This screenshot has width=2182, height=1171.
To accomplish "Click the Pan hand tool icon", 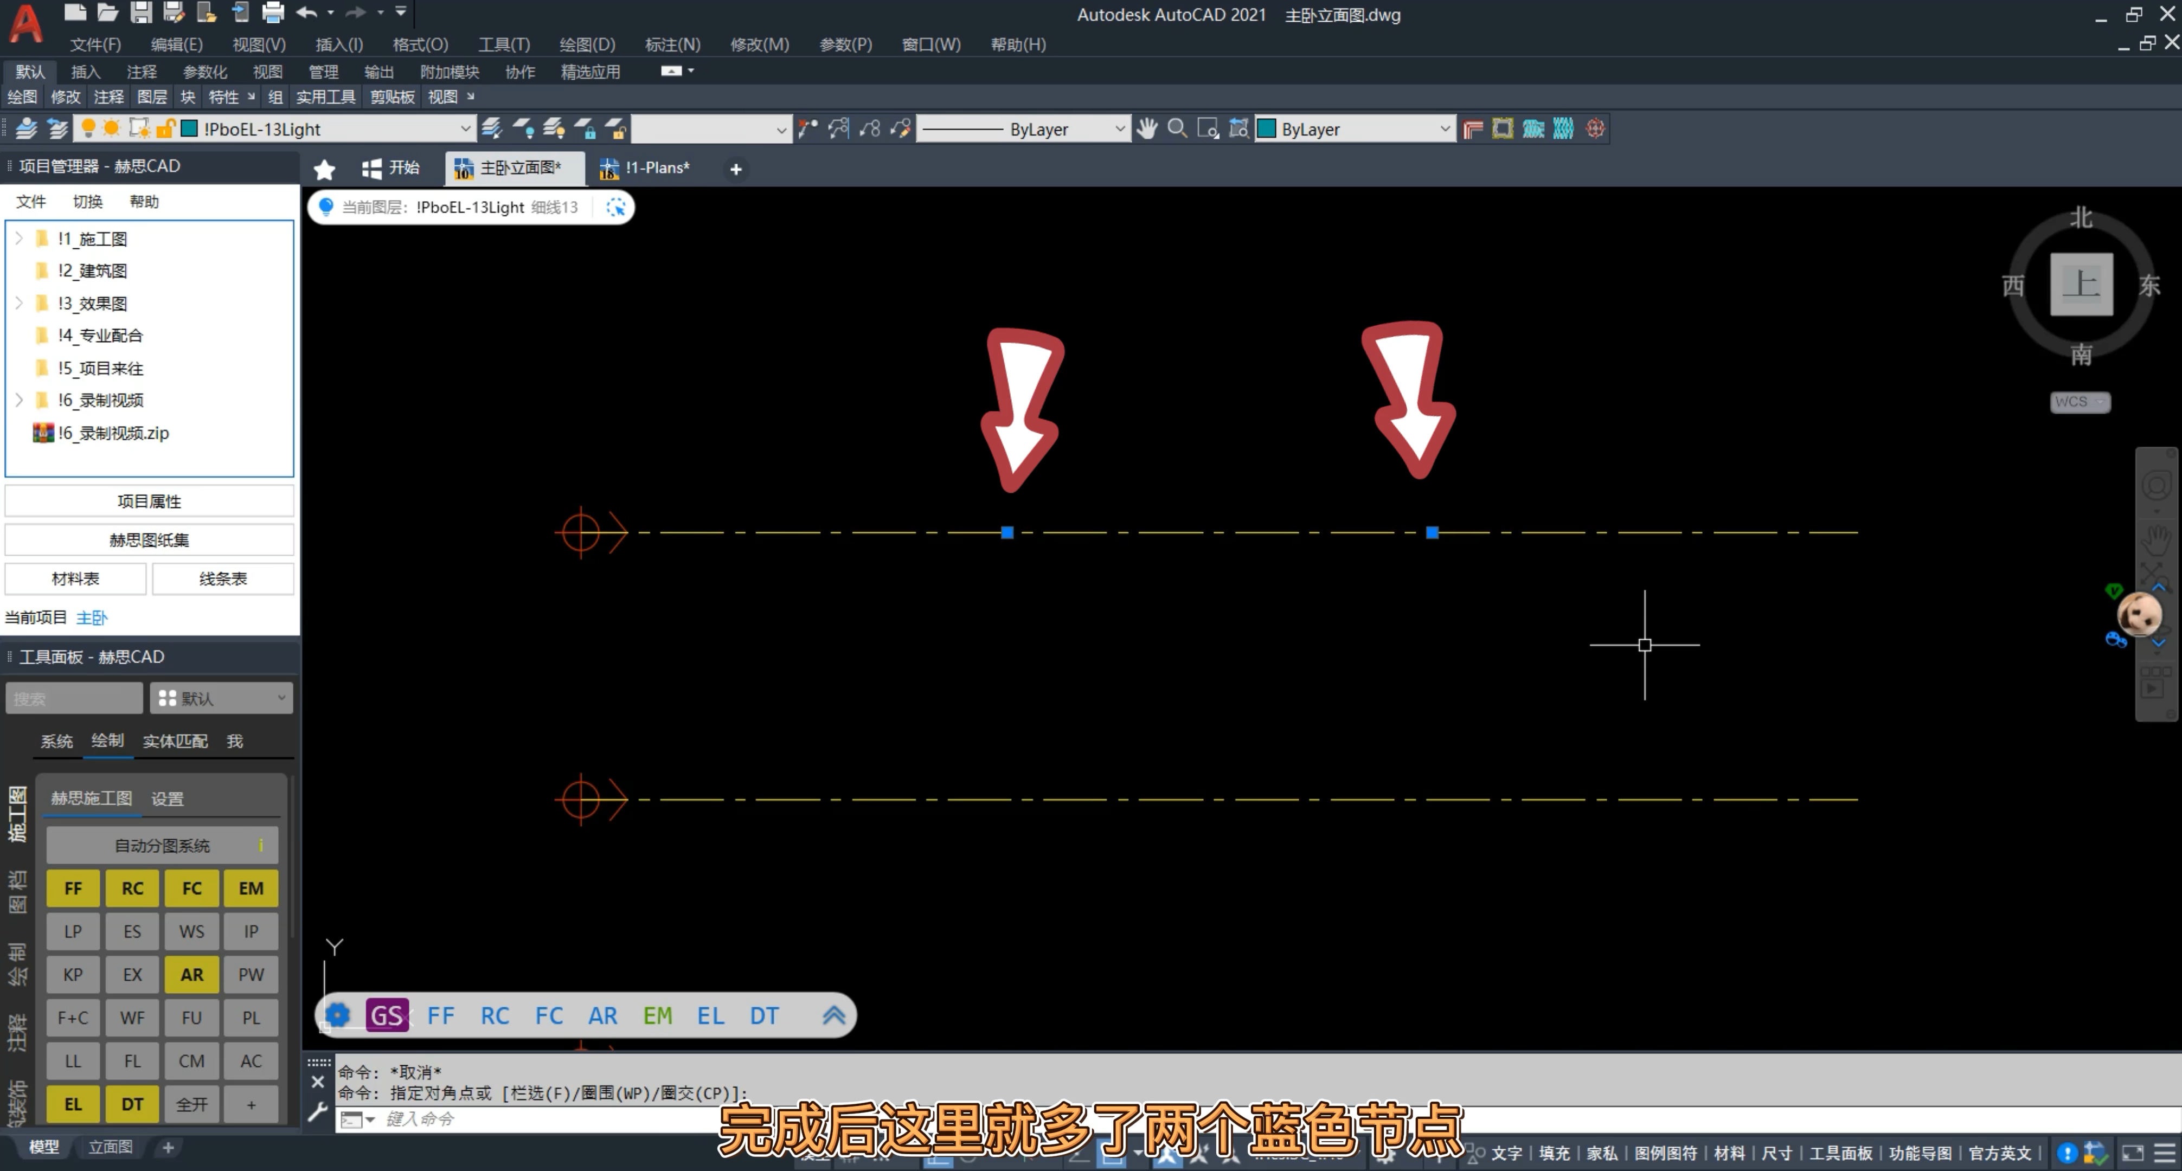I will click(x=1147, y=128).
